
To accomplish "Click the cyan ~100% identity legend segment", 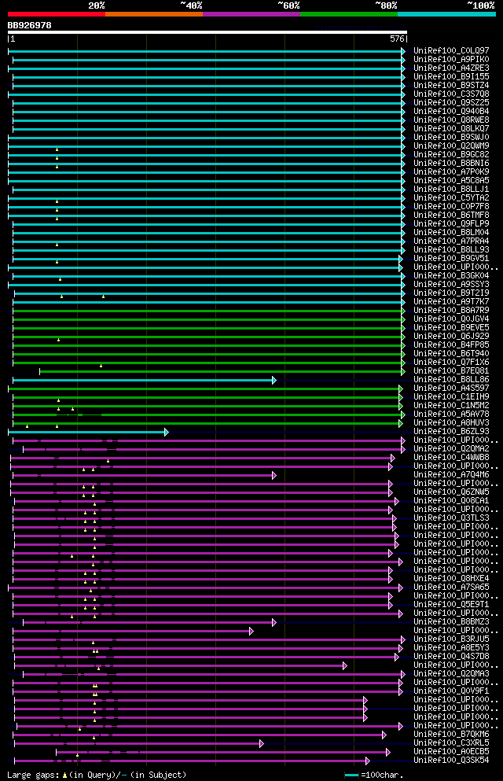I will [x=446, y=14].
